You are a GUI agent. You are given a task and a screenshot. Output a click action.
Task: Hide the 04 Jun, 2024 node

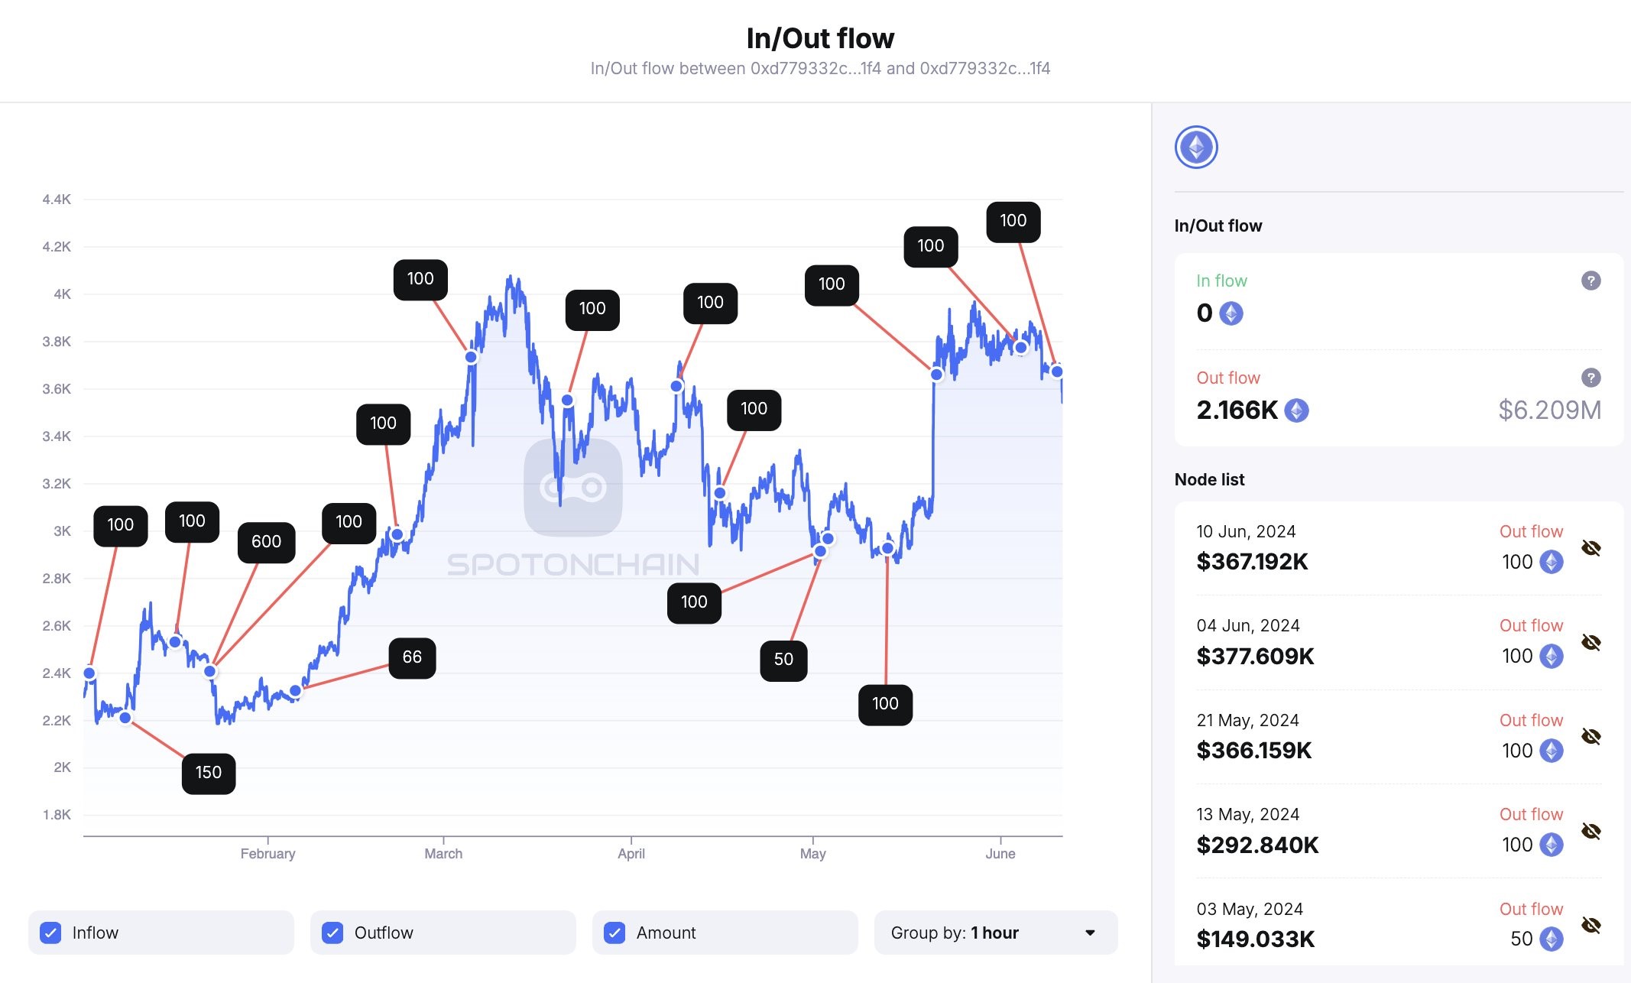pos(1590,642)
